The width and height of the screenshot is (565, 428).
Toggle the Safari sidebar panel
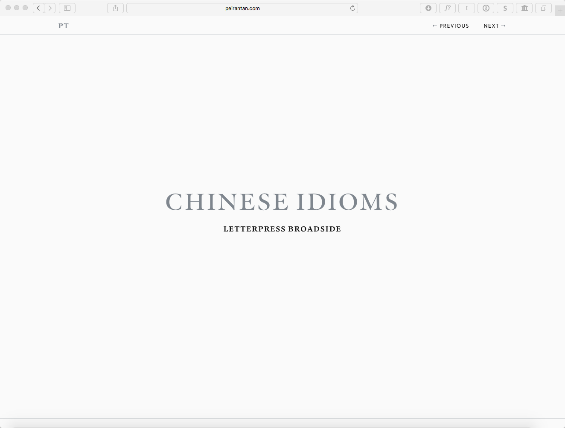(x=67, y=8)
